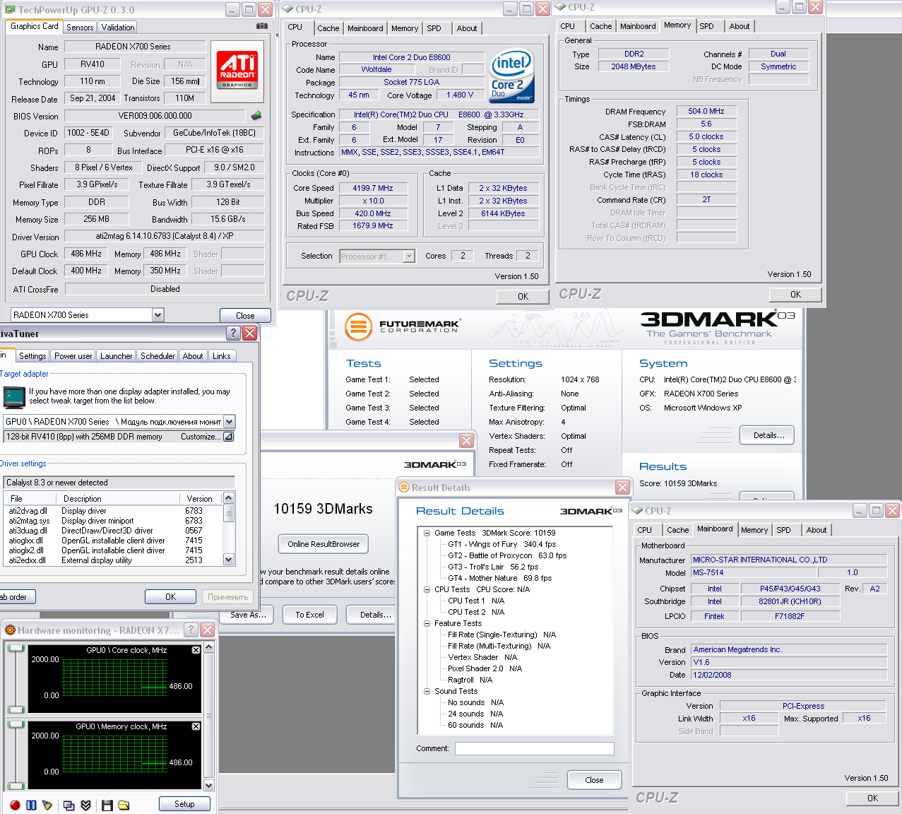The height and width of the screenshot is (814, 902).
Task: Click the broom clear-history icon in Hardware monitoring
Action: click(x=47, y=805)
